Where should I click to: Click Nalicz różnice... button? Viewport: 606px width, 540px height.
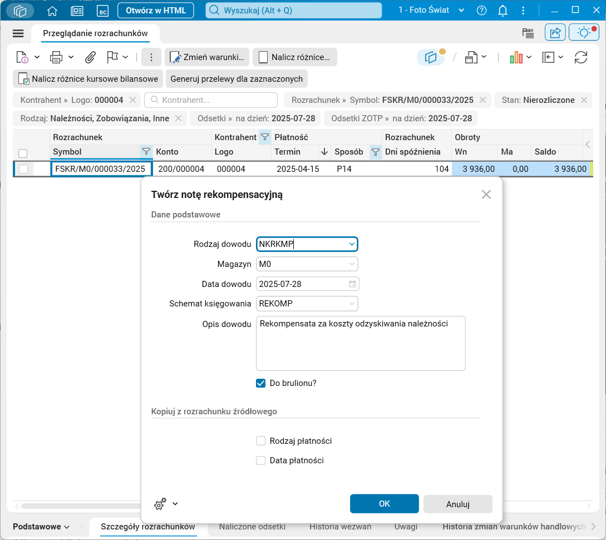295,57
